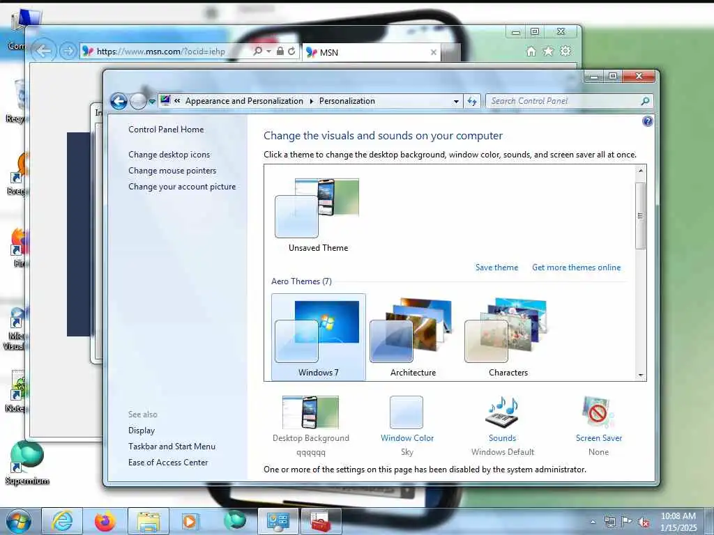The image size is (714, 535).
Task: Show hidden icons in the system tray
Action: 593,522
